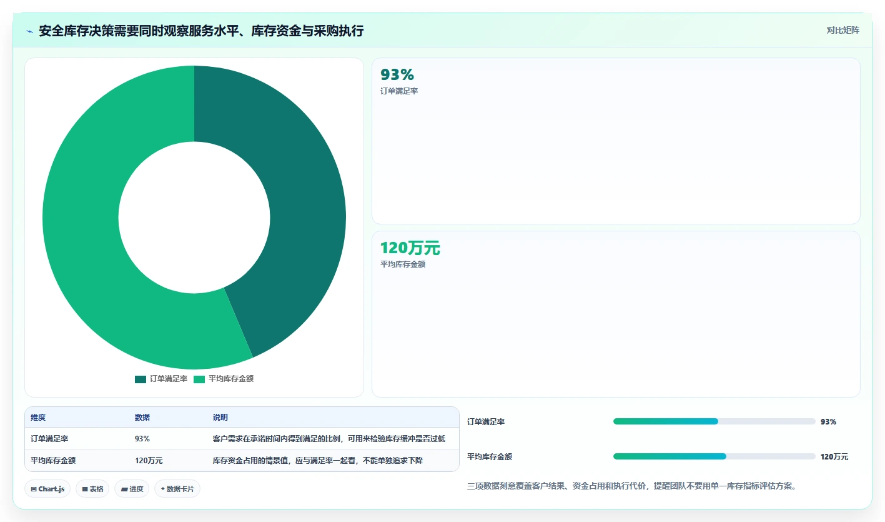Click the 订单满足率 label beside the progress bar
The height and width of the screenshot is (522, 885).
click(x=486, y=422)
